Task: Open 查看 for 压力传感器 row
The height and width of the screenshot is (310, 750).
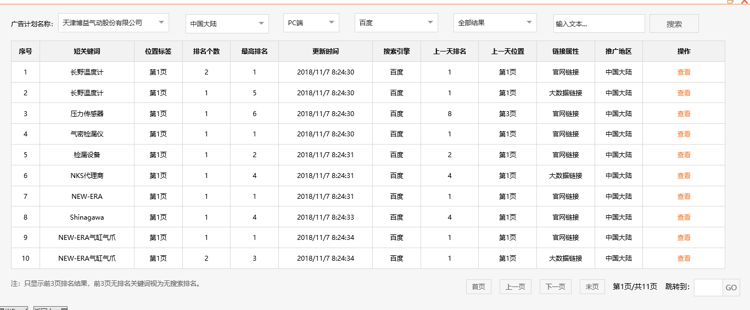Action: tap(684, 114)
